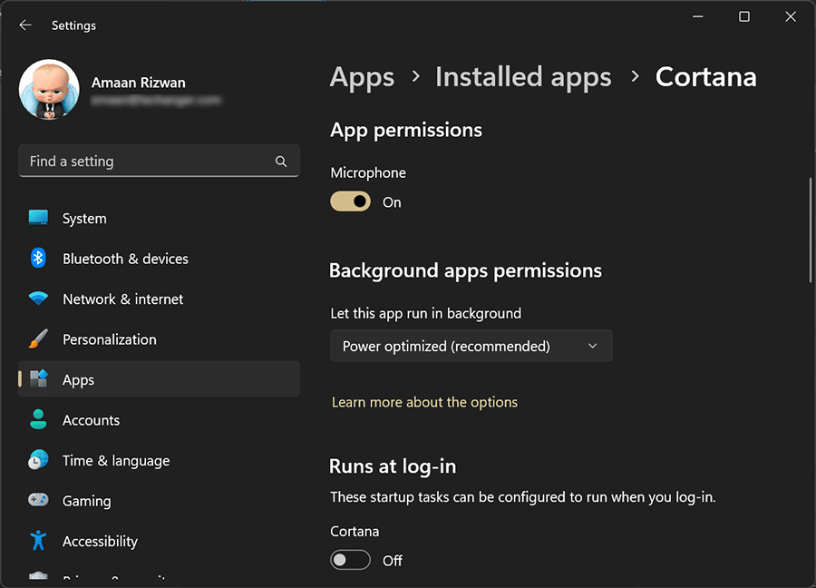This screenshot has width=816, height=588.
Task: Click the Runs at log-in heading
Action: [x=393, y=466]
